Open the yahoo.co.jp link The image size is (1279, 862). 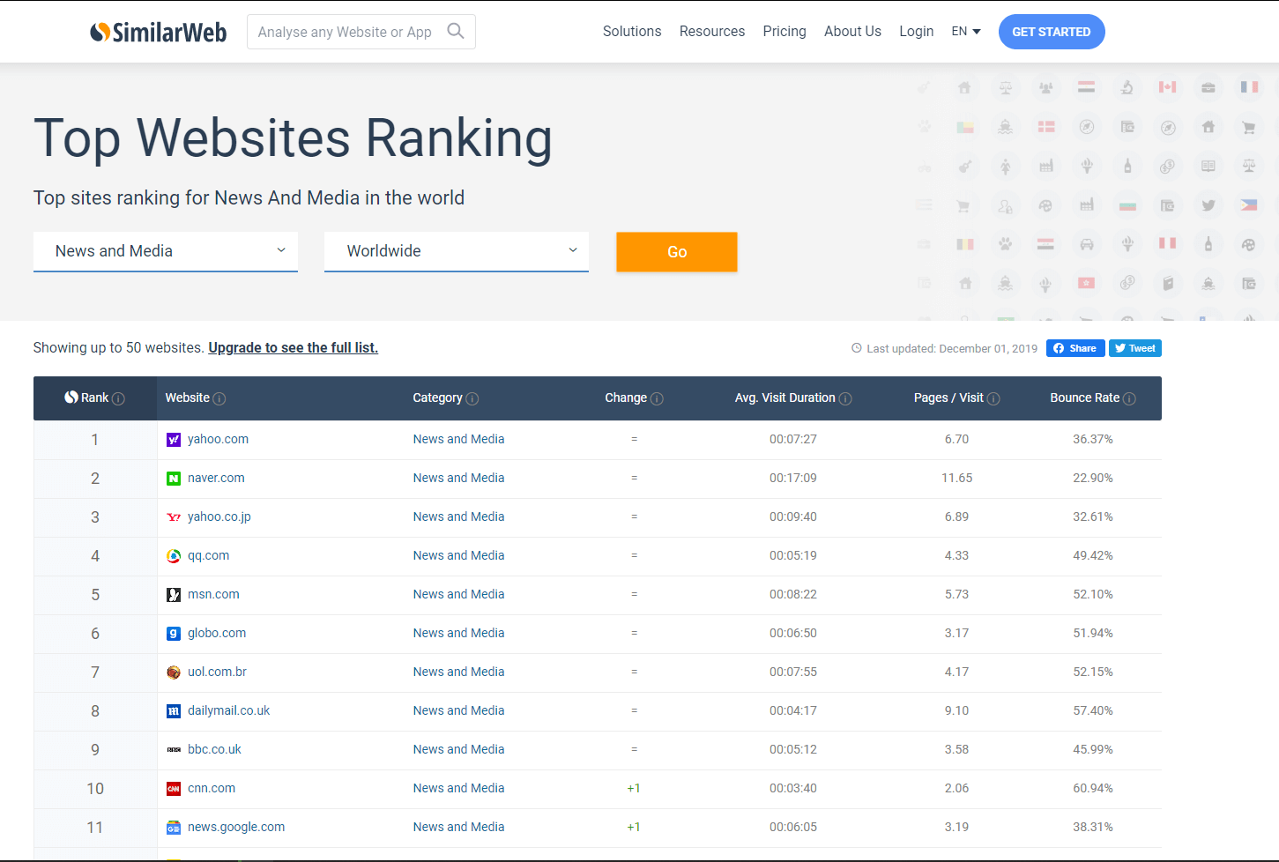point(219,516)
